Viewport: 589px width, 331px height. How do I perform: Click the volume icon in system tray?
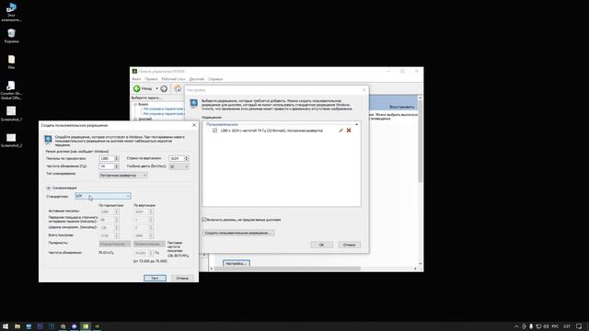[x=546, y=326]
